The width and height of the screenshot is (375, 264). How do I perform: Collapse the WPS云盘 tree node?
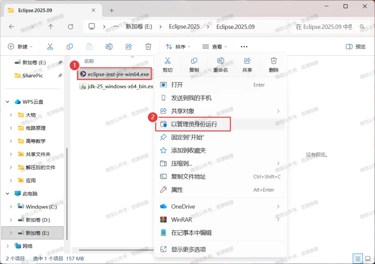7,102
